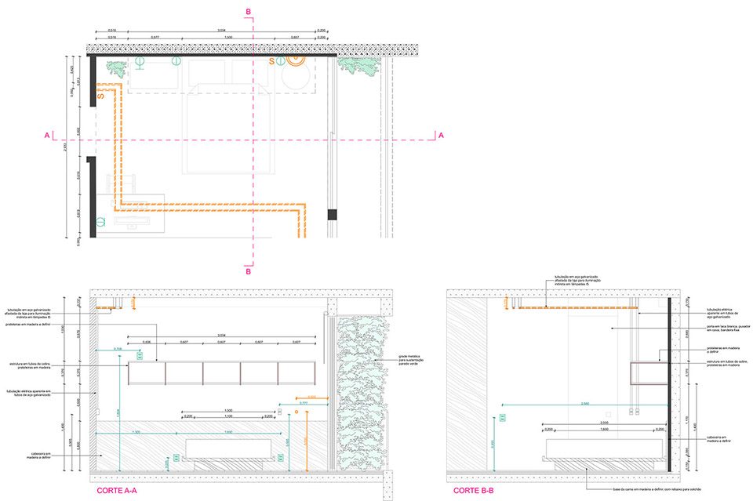Select the mattress in Corte B-B
This screenshot has height=501, width=753.
[605, 448]
